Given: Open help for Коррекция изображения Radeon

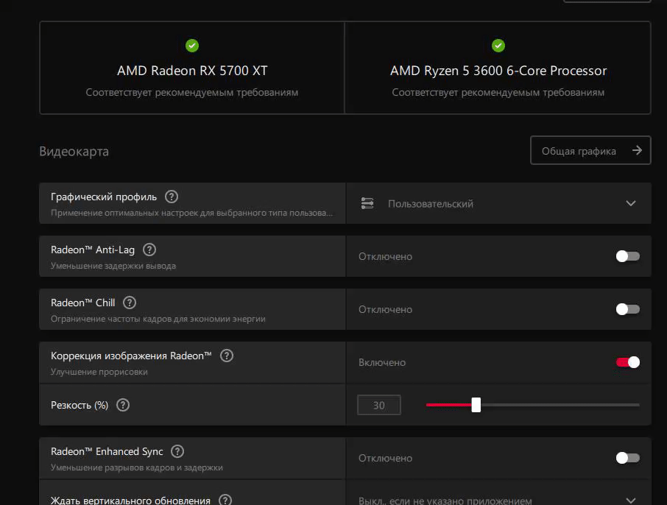Looking at the screenshot, I should [x=227, y=356].
